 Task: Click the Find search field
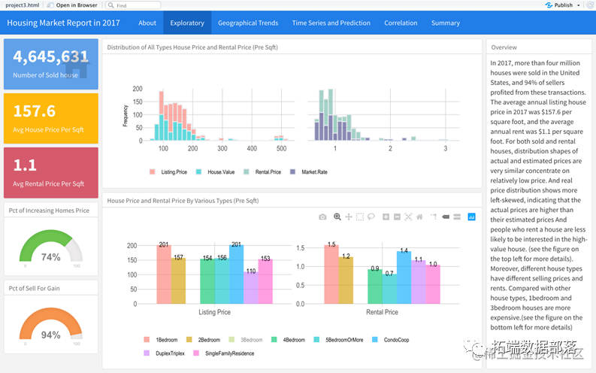[x=133, y=5]
